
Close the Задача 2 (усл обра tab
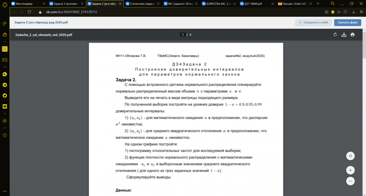[120, 4]
